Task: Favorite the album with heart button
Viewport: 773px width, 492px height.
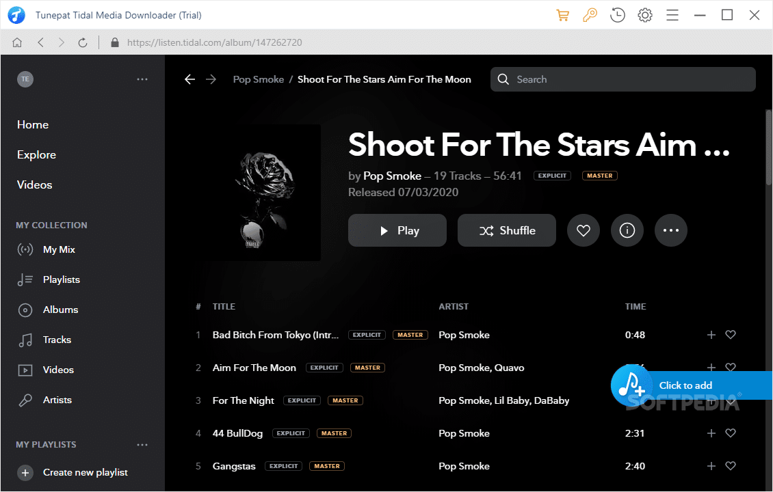Action: tap(583, 231)
